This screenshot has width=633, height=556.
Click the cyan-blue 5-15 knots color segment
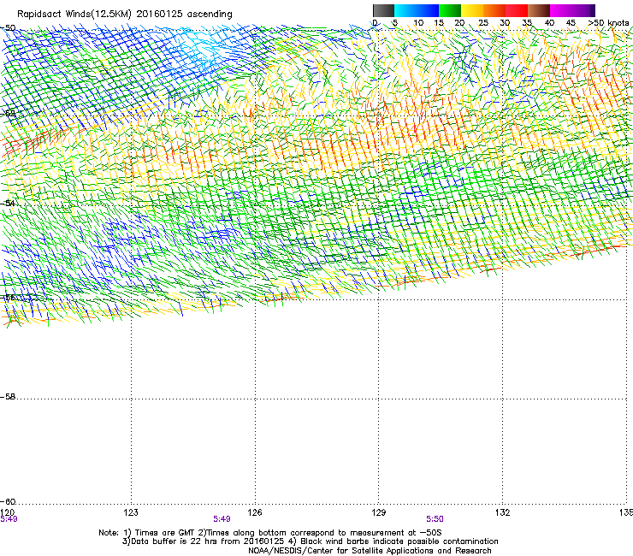pos(417,10)
